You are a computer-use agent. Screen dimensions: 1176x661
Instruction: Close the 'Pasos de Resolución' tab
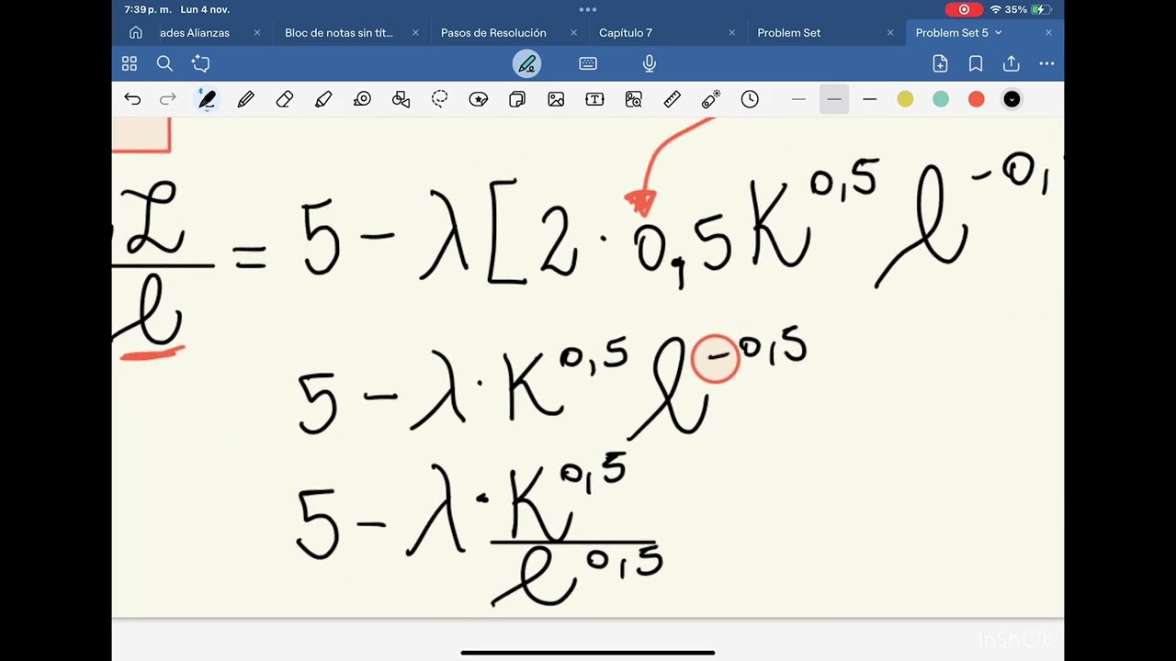574,32
